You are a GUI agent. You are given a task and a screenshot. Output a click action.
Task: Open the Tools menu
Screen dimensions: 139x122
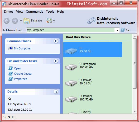tap(50, 12)
